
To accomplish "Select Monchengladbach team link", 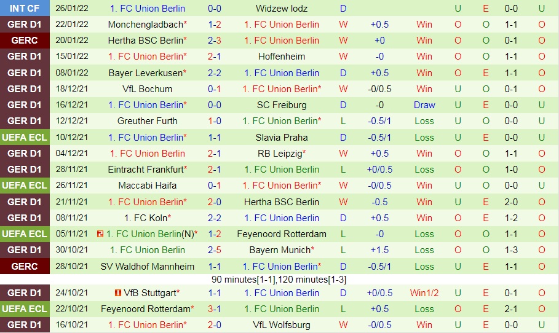I will point(145,25).
